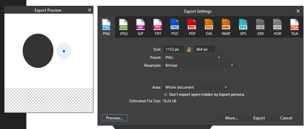Screen dimensions: 308x129
Task: Click the Preview... button
Action: [115, 118]
